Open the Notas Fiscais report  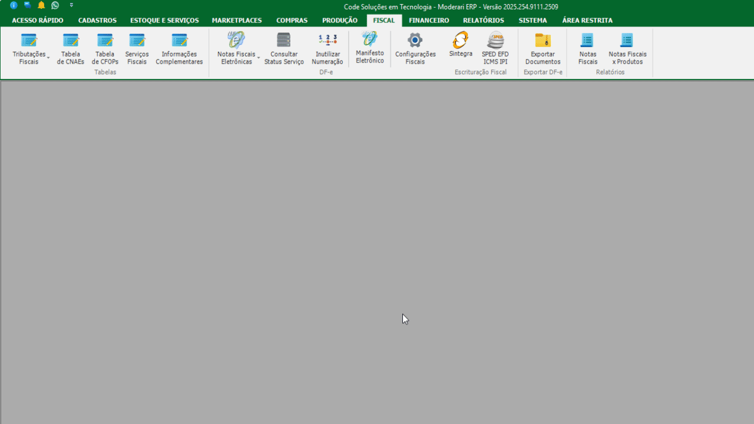pos(588,48)
